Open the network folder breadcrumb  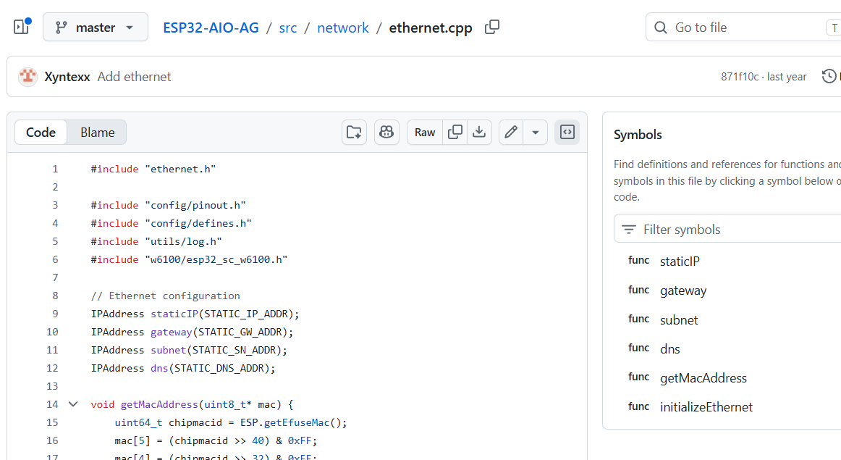pos(343,28)
